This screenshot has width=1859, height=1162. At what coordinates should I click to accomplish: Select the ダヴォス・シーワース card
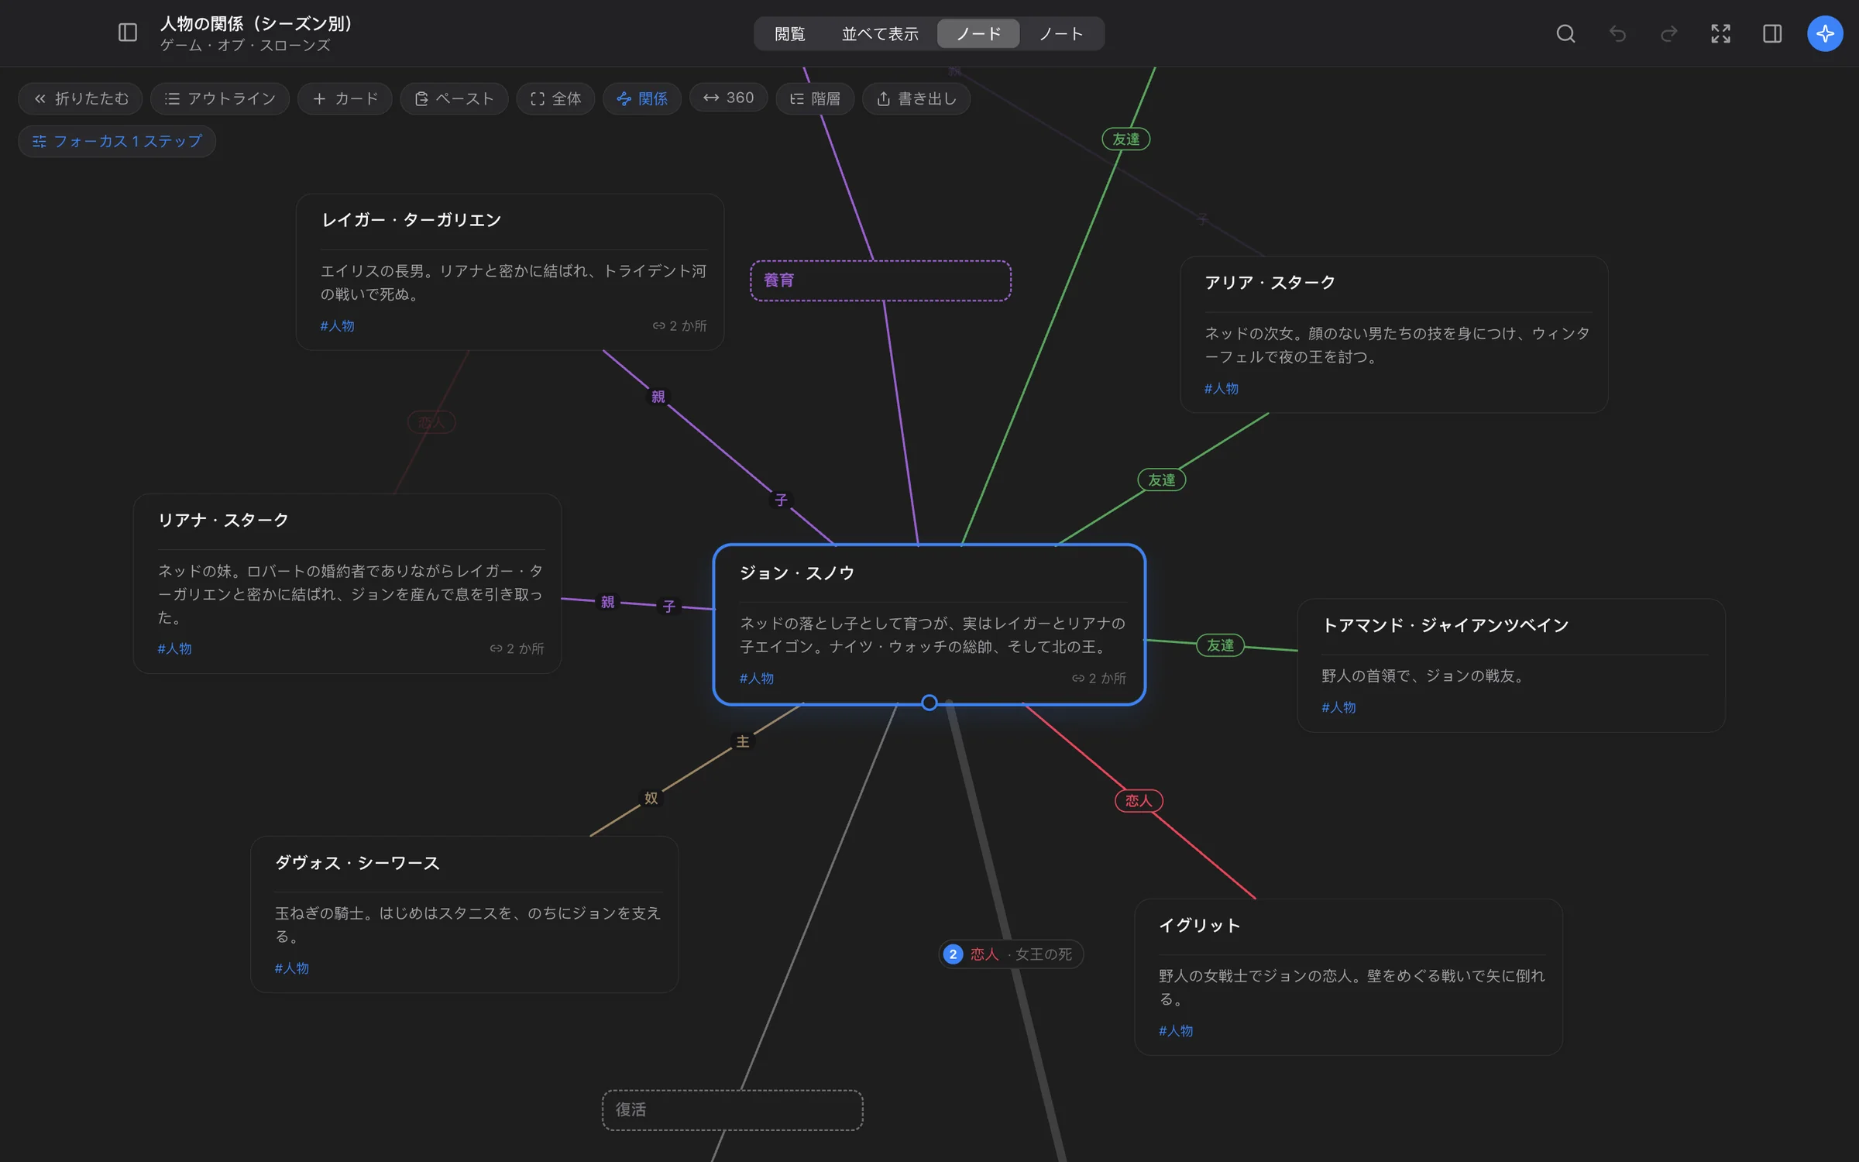pos(465,914)
